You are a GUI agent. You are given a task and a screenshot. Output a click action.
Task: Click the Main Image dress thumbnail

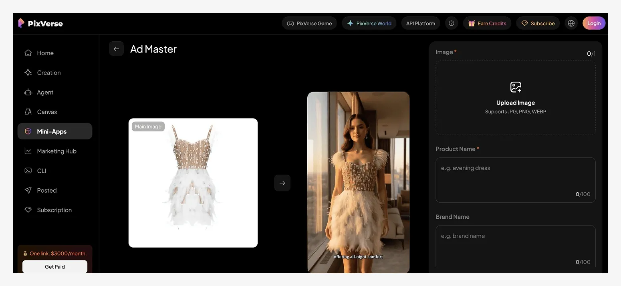coord(193,183)
